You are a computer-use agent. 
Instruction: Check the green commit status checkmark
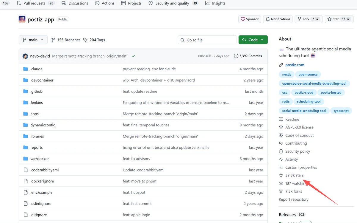point(133,56)
